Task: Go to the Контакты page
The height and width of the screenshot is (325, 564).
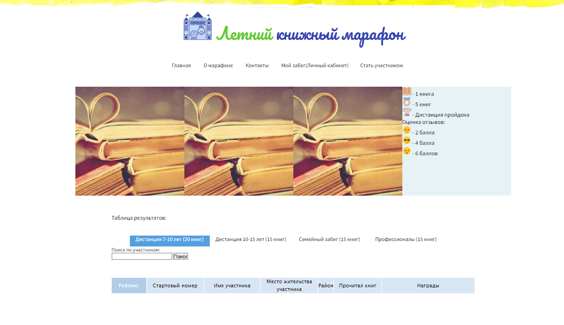Action: coord(257,65)
